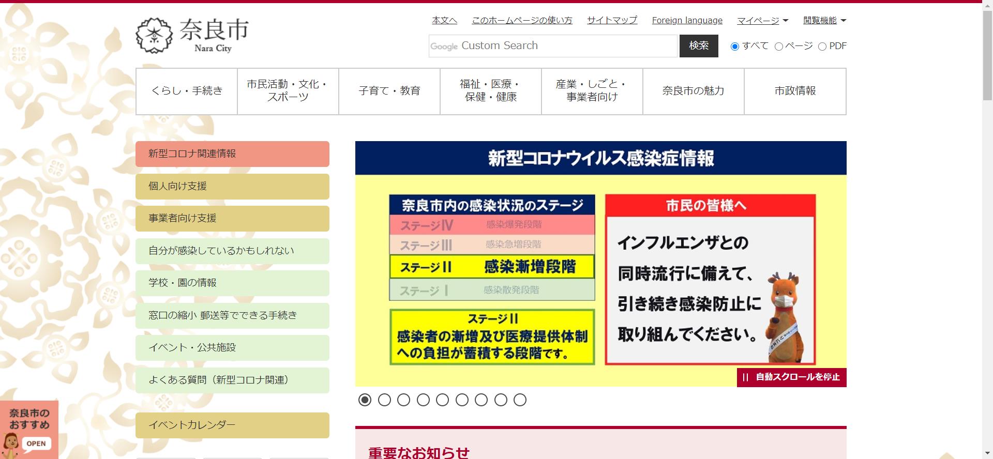Viewport: 993px width, 459px height.
Task: Open よくある質問（新型コロナ関連） button
Action: [x=232, y=380]
